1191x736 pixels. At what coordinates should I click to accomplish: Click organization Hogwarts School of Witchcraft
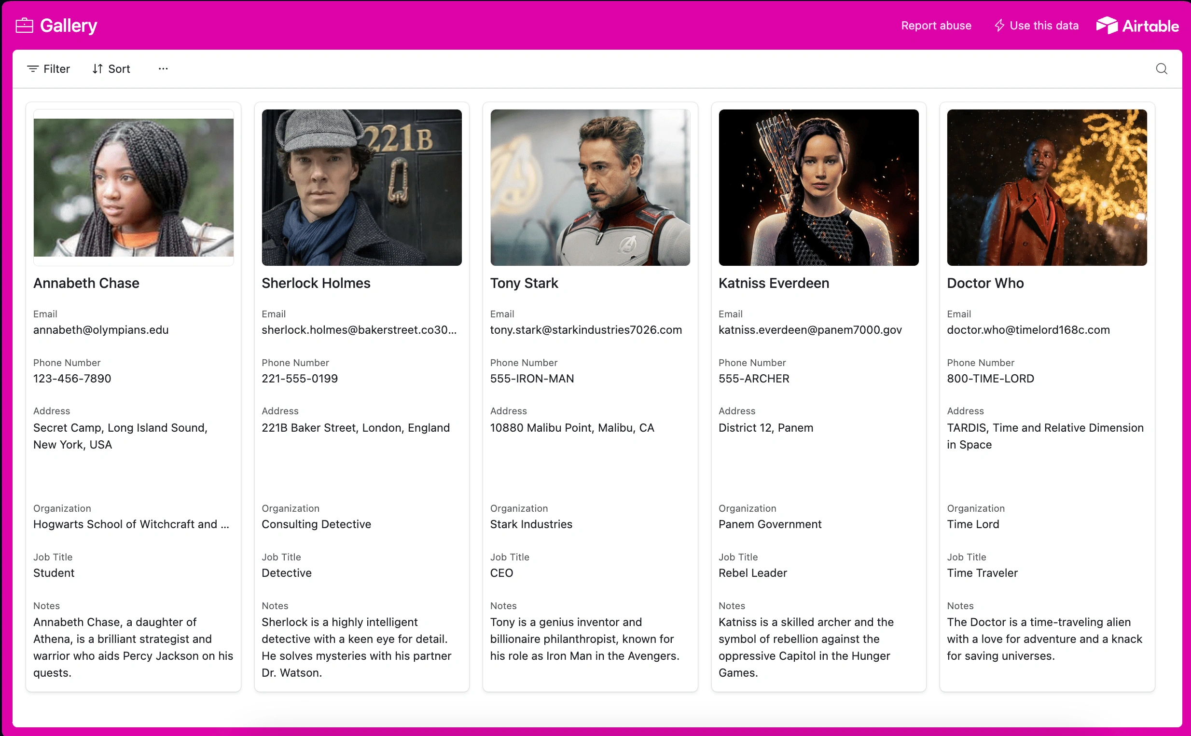(131, 524)
